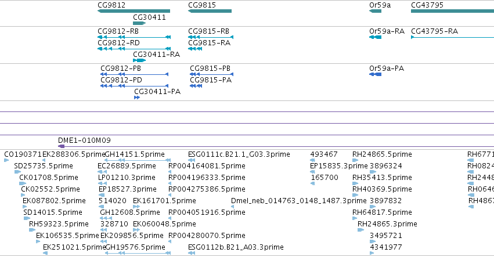Viewport: 494px width, 256px height.
Task: Select protein CG9815-PA
Action: (196, 86)
